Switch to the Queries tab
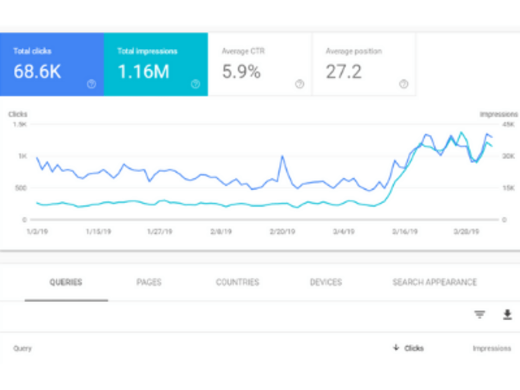The width and height of the screenshot is (520, 390). tap(66, 282)
